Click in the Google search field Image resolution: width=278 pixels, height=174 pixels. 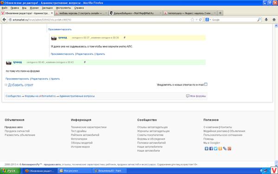point(234,19)
